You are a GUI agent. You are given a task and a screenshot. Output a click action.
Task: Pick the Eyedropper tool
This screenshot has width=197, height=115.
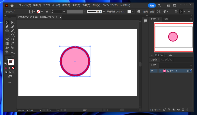(12, 44)
